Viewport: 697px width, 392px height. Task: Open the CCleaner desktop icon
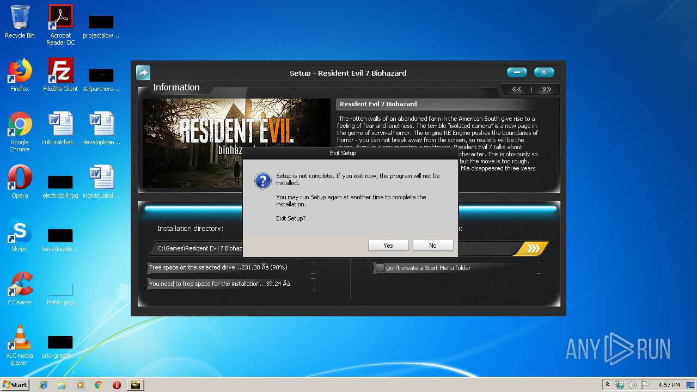point(20,289)
